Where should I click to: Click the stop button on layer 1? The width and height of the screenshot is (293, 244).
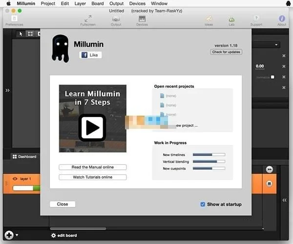(x=269, y=183)
